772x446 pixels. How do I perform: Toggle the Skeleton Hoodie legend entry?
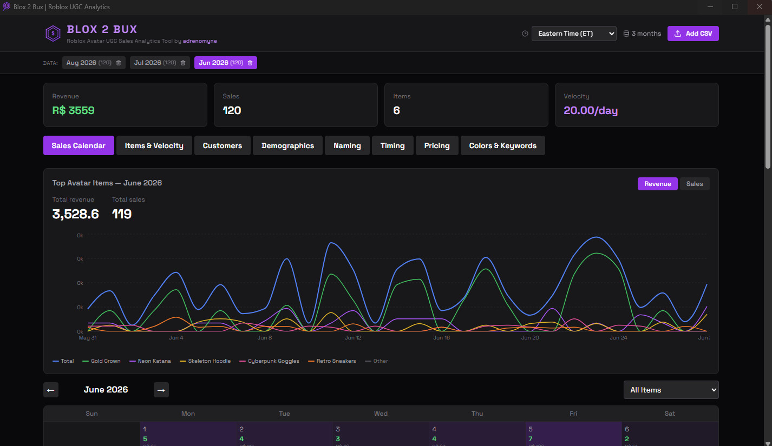[x=205, y=361]
